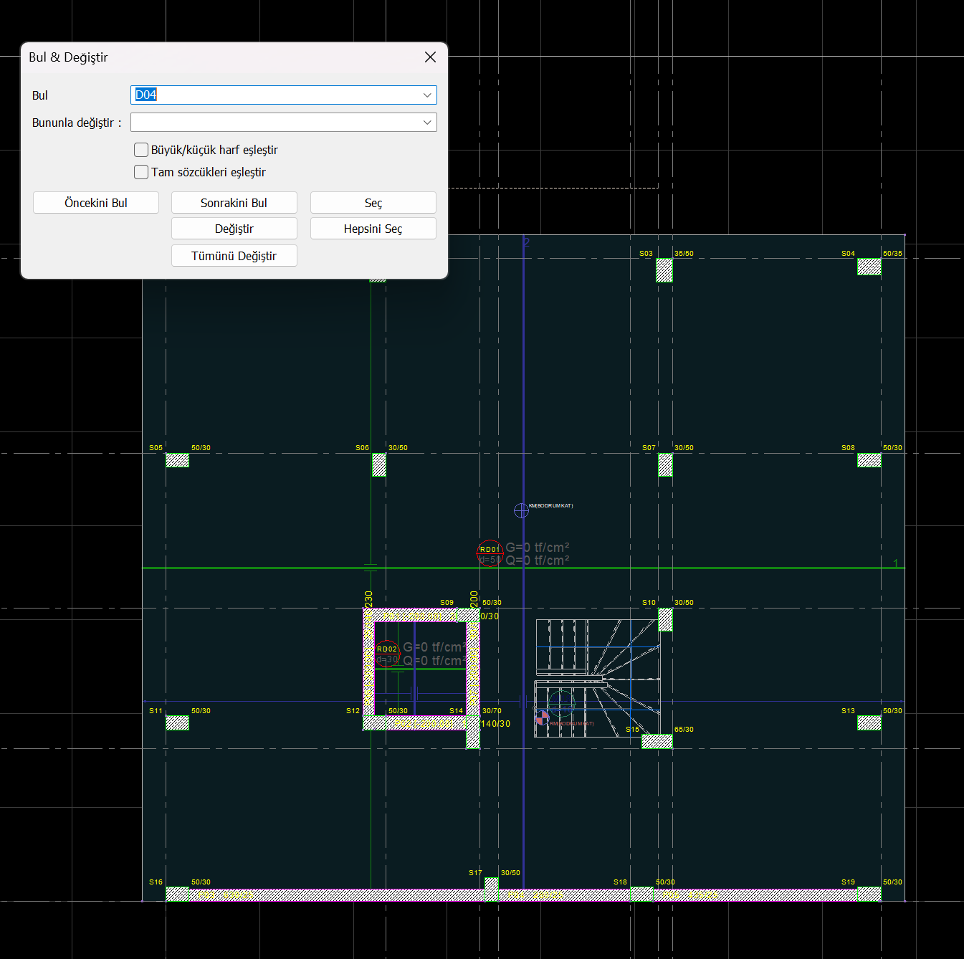964x959 pixels.
Task: Expand the Bul dropdown arrow
Action: click(427, 95)
